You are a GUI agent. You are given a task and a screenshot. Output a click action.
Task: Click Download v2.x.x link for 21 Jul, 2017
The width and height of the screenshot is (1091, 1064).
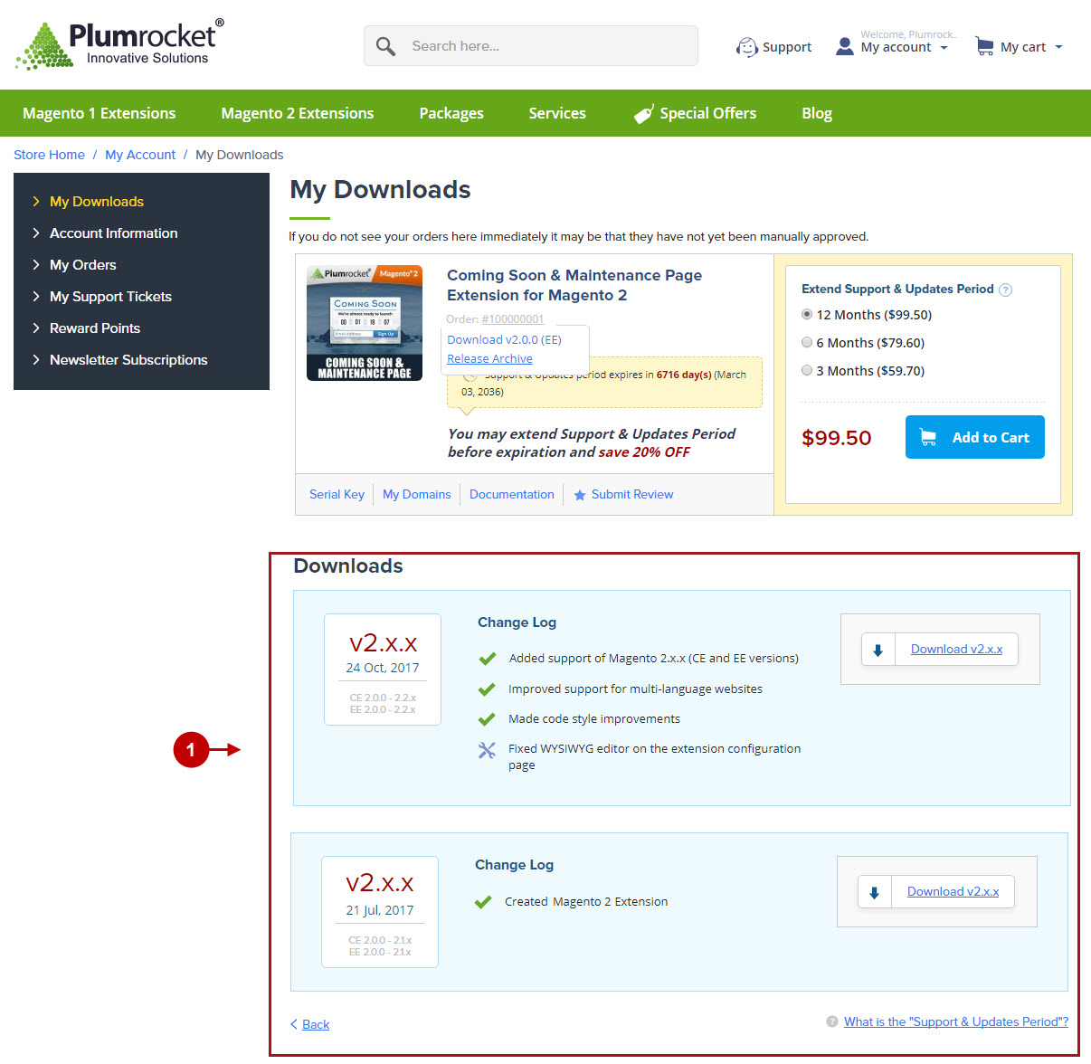pyautogui.click(x=953, y=892)
